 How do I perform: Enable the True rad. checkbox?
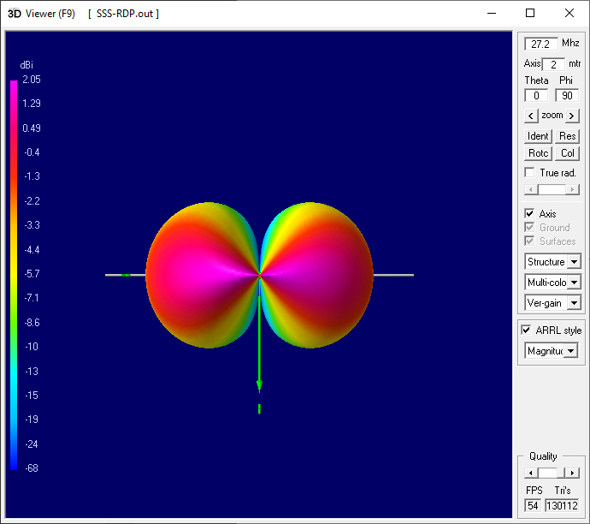click(x=530, y=173)
